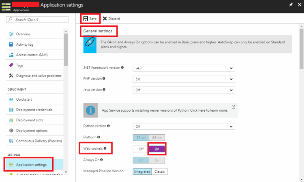The height and width of the screenshot is (182, 304).
Task: Click the Web sockets info icon
Action: pos(105,148)
